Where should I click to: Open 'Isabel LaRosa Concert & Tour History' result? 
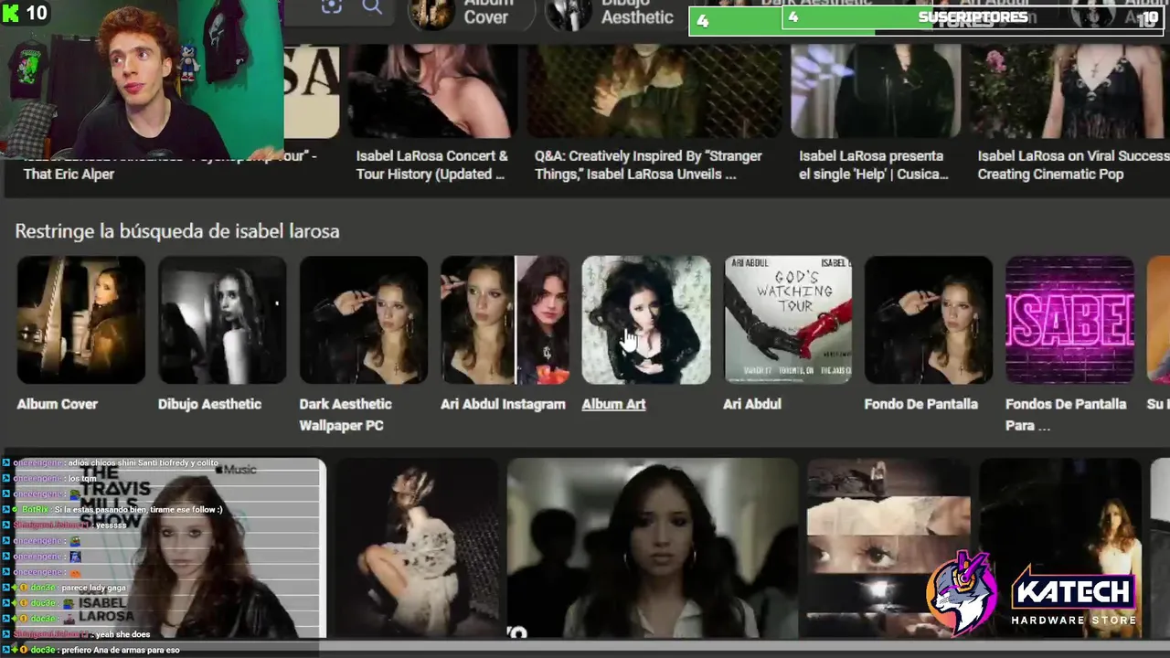coord(431,164)
